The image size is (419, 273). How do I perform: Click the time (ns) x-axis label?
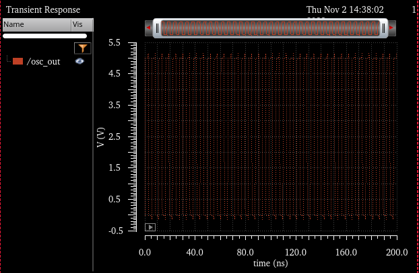coord(270,263)
